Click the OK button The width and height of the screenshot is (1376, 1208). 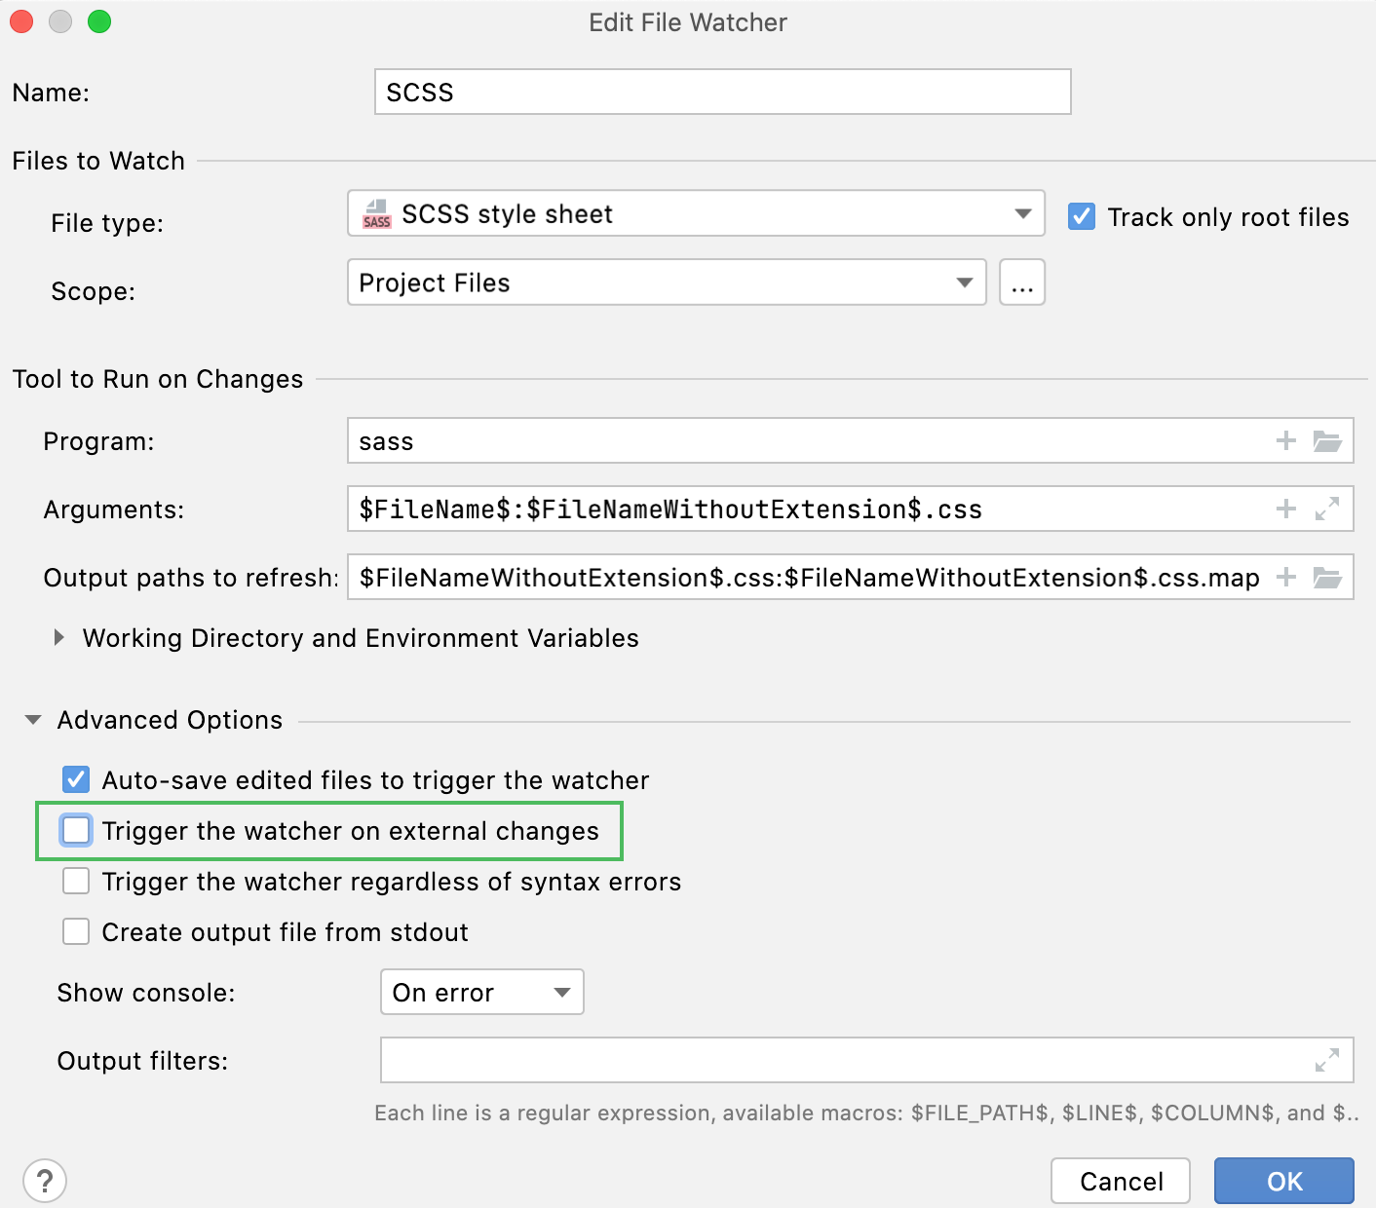coord(1282,1181)
